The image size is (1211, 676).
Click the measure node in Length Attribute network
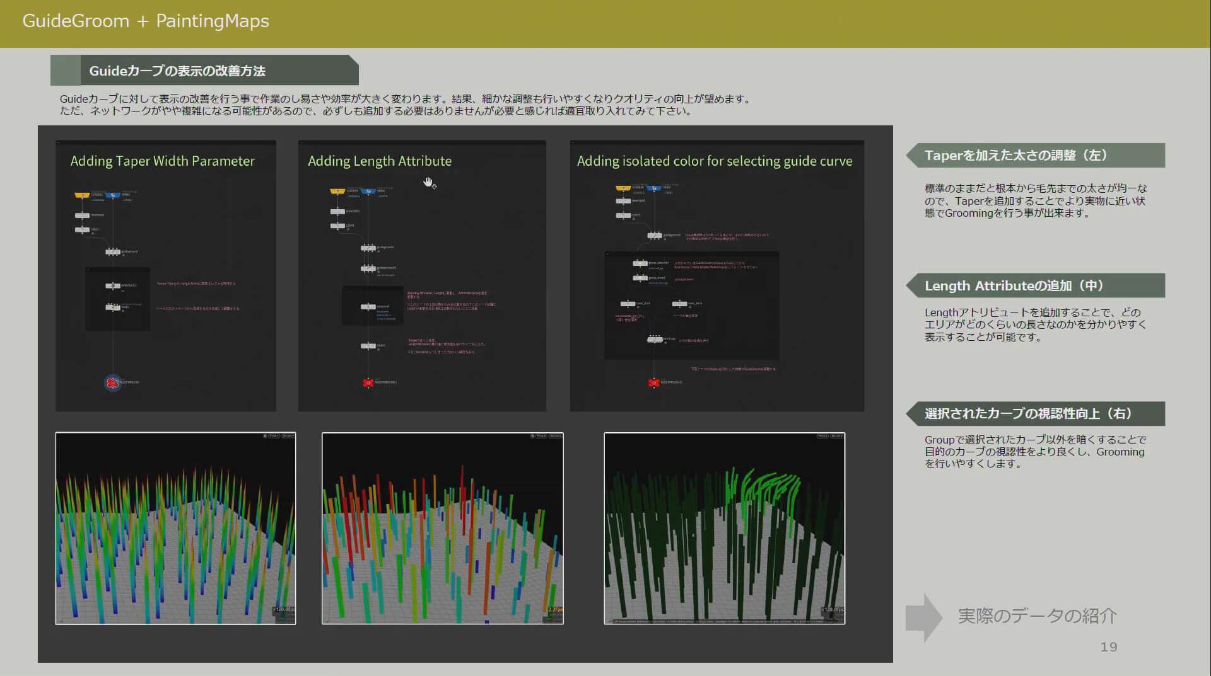[368, 307]
